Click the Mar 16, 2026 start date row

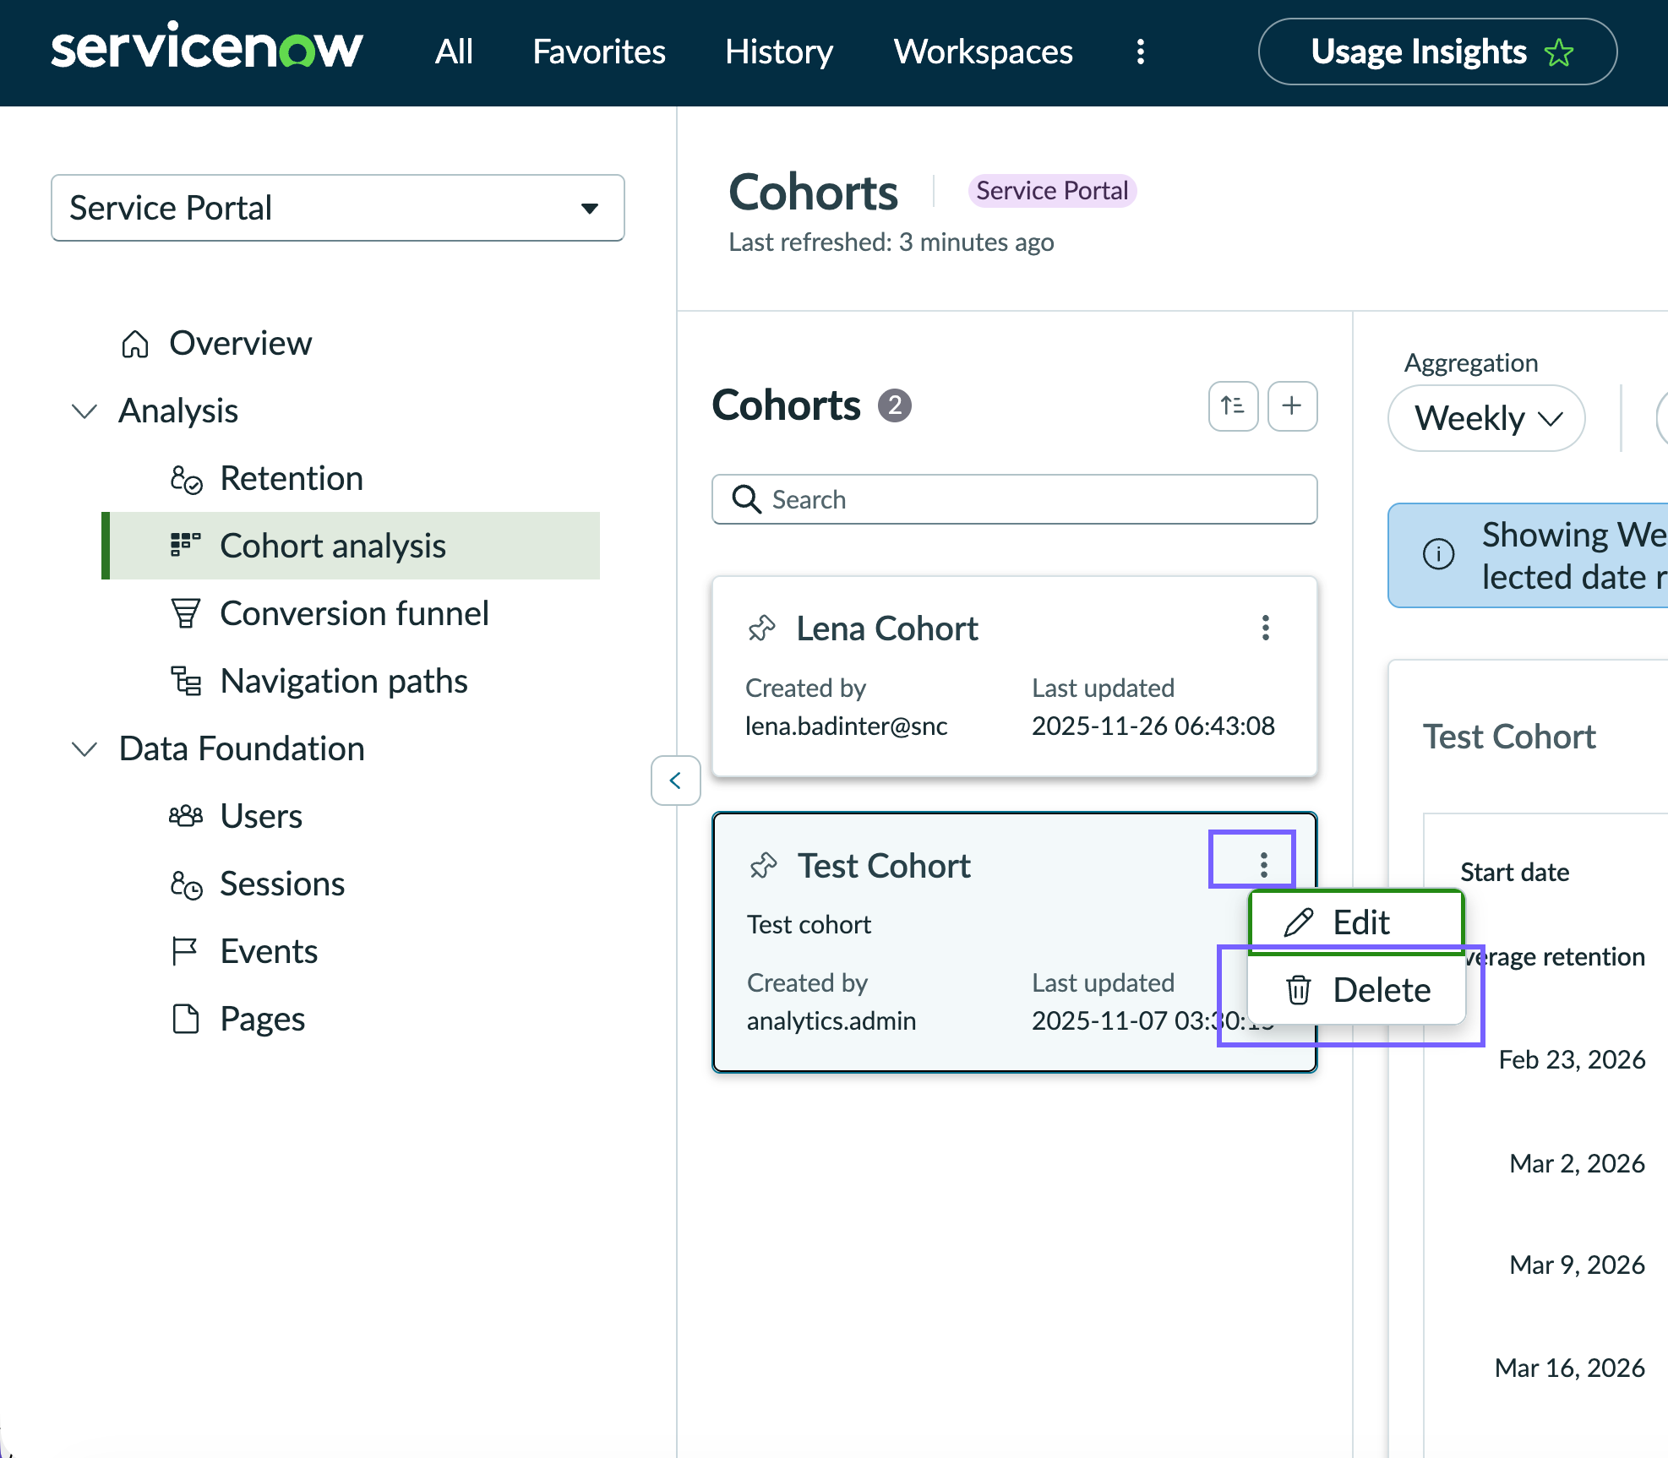(x=1569, y=1368)
